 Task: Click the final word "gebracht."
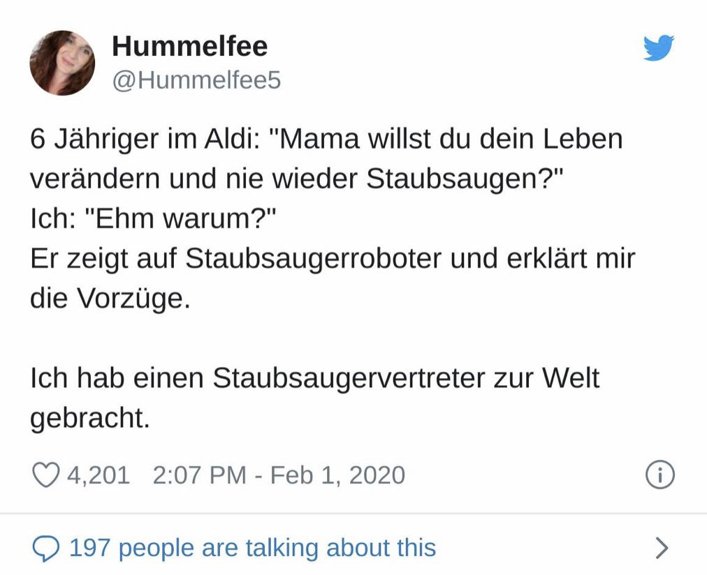[x=90, y=418]
